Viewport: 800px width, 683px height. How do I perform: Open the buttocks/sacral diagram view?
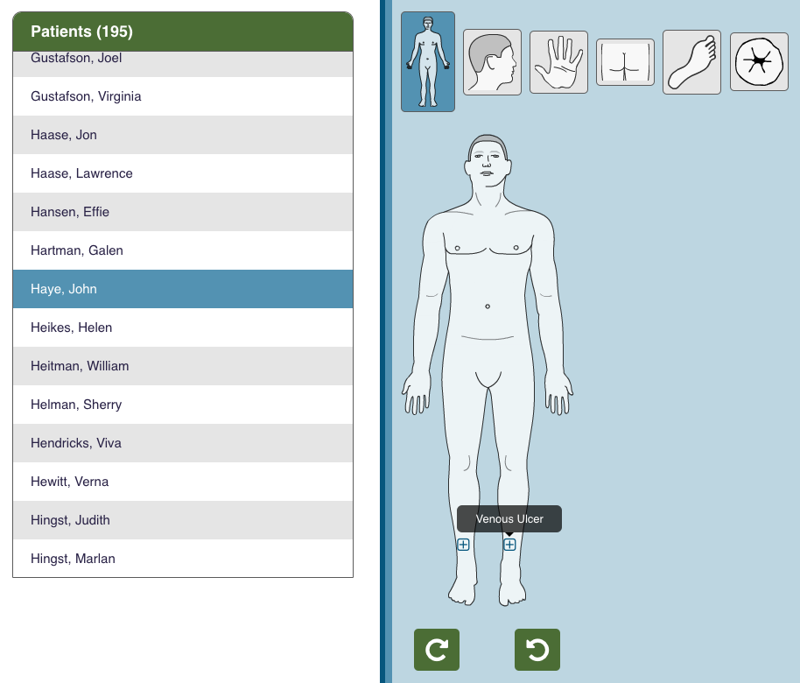tap(625, 62)
